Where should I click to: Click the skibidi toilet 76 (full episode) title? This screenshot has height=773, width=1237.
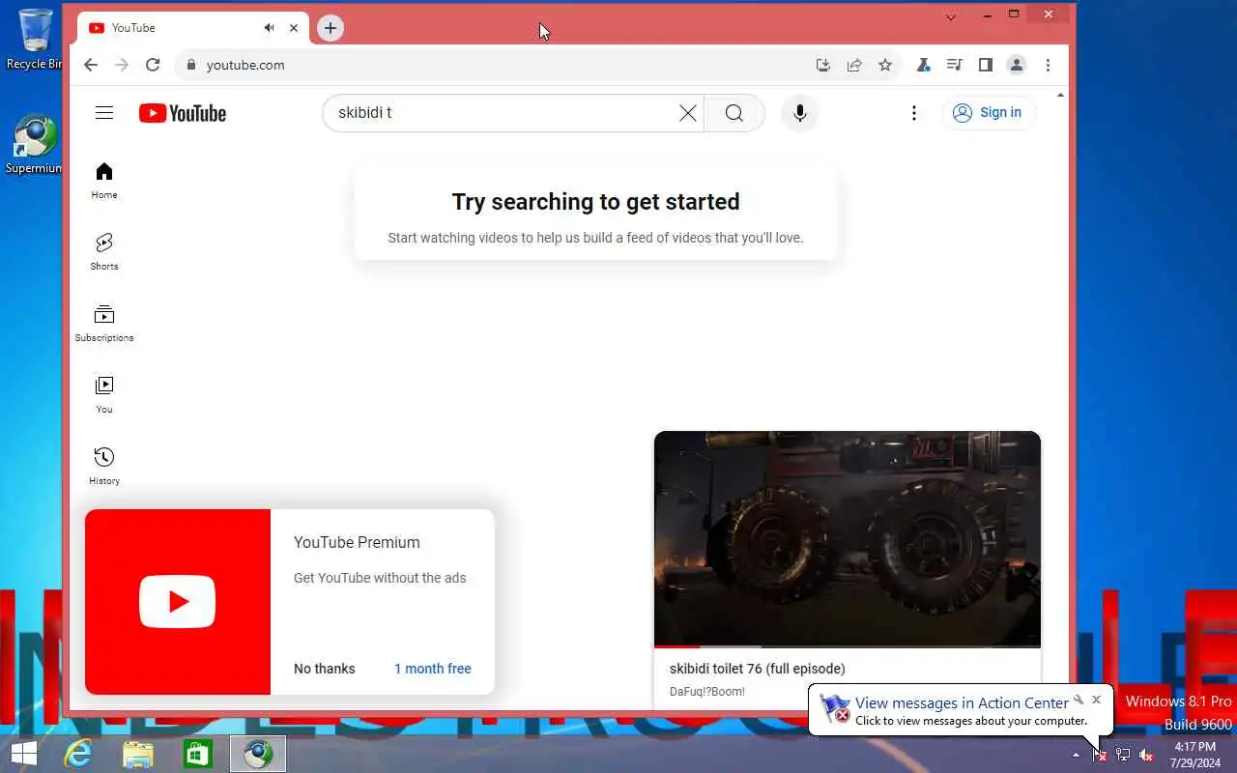point(758,669)
